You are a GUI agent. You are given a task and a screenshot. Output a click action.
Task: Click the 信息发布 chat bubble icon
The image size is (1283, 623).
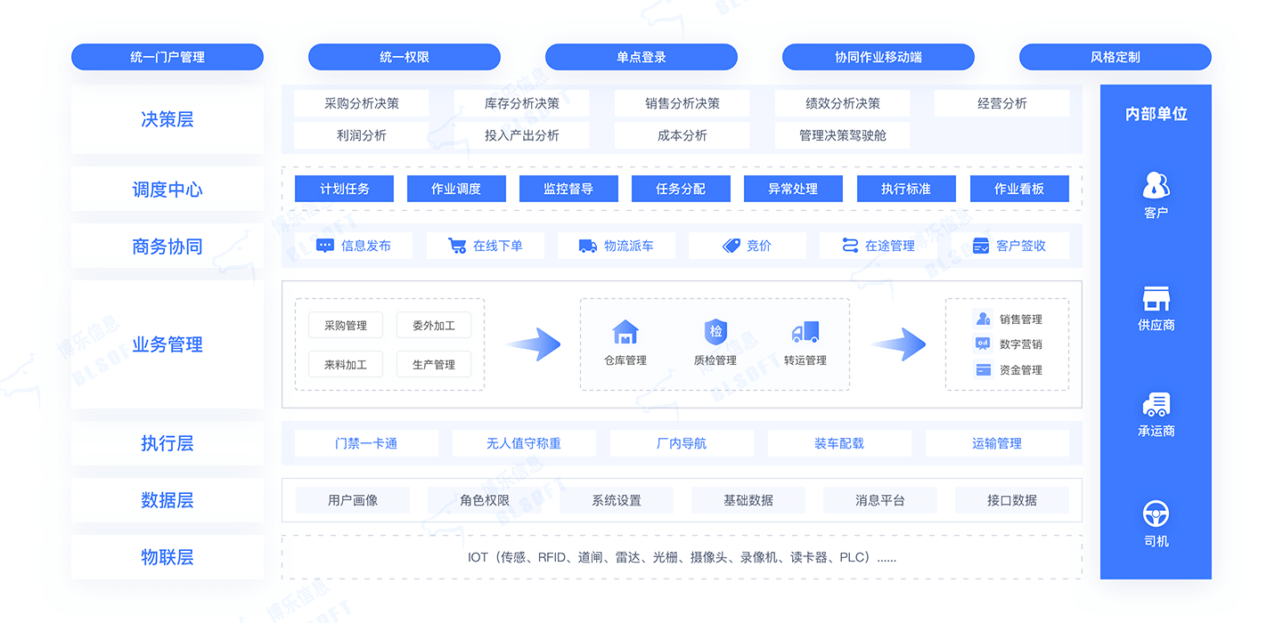(325, 246)
